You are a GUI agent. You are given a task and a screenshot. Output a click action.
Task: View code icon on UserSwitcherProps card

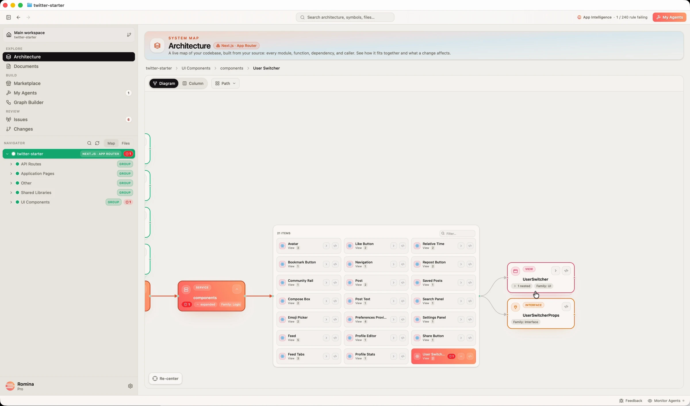pos(566,307)
